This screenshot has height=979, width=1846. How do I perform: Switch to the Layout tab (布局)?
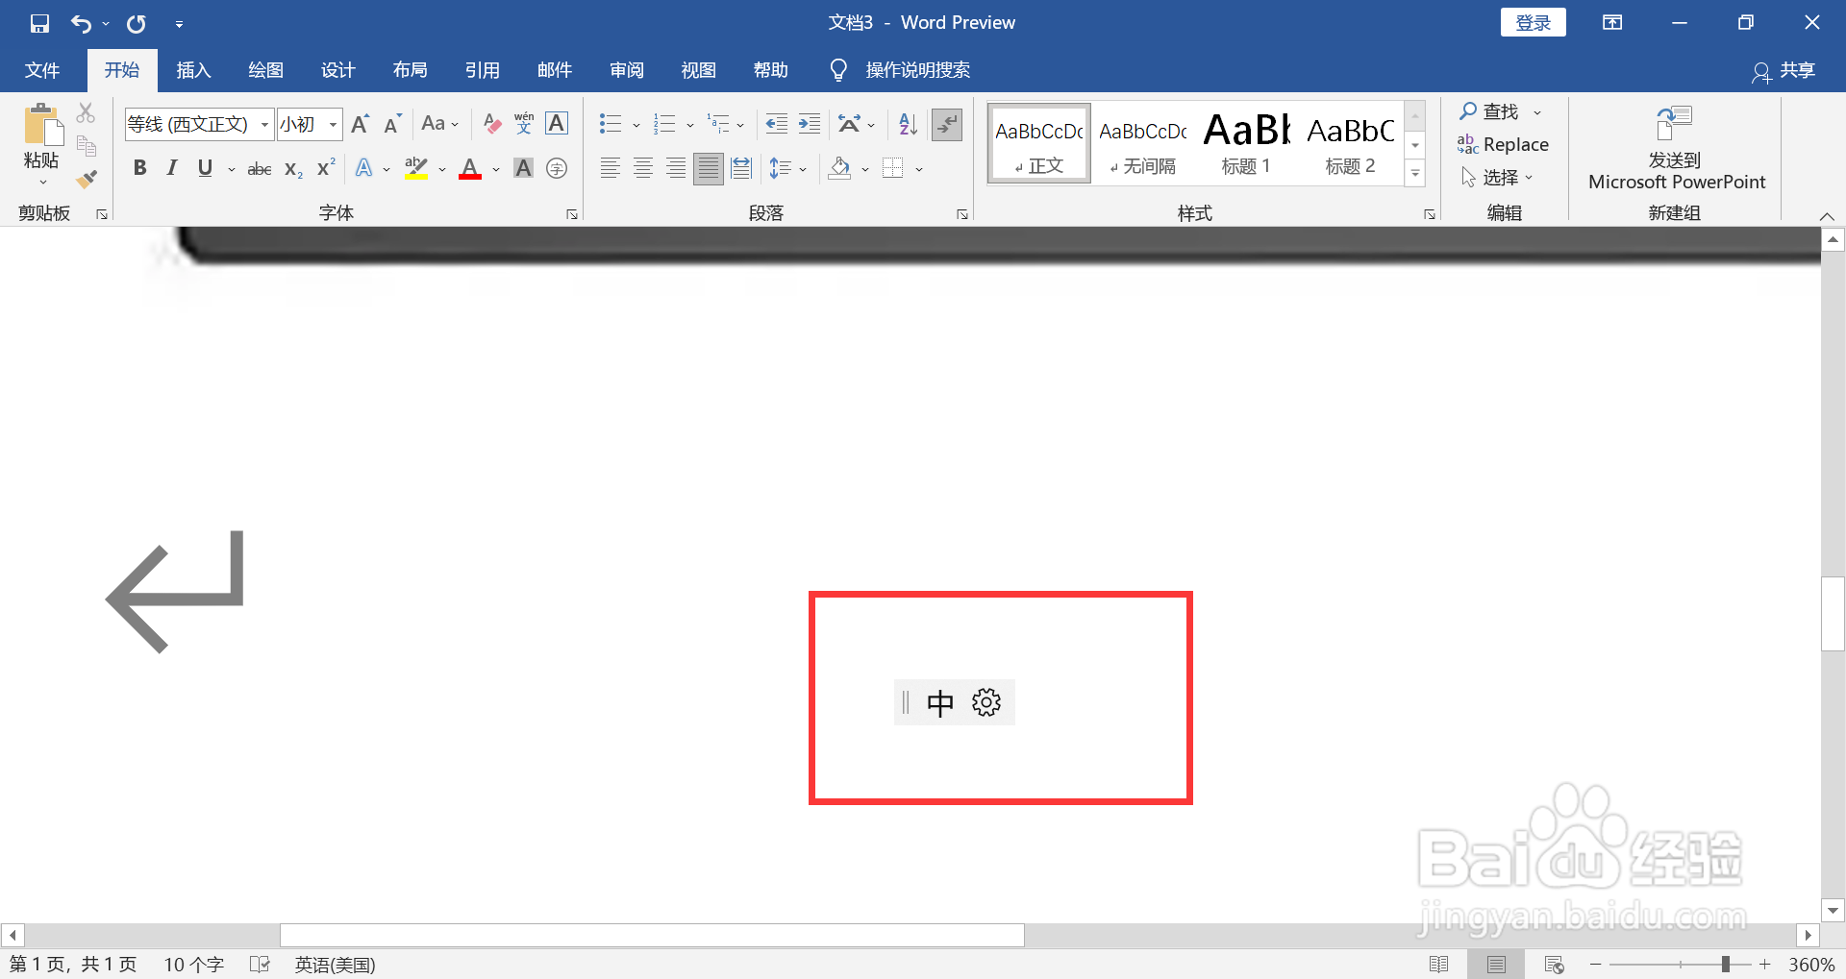pos(410,70)
